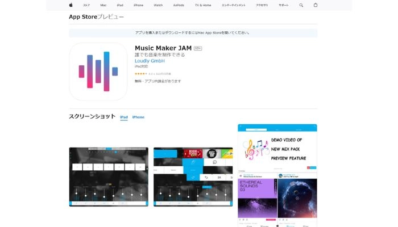This screenshot has height=227, width=398.
Task: Open the Watch menu item
Action: [x=158, y=5]
